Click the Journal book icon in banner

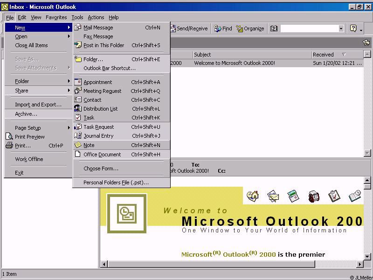(x=355, y=196)
